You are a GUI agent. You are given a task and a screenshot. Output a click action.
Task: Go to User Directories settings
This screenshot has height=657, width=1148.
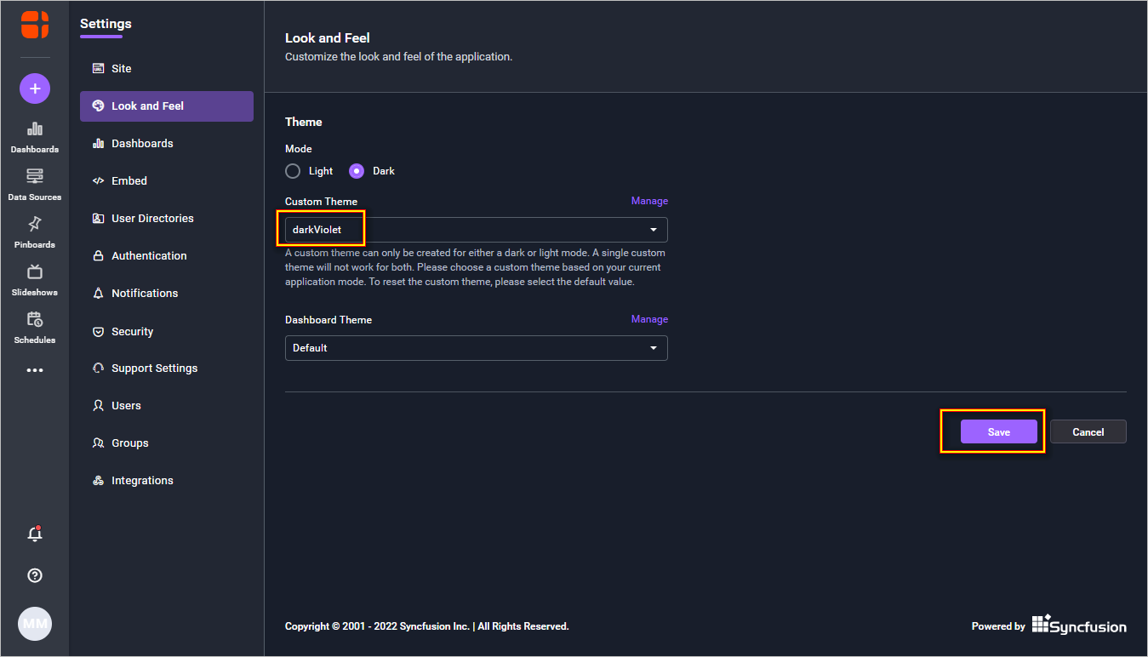pyautogui.click(x=152, y=218)
